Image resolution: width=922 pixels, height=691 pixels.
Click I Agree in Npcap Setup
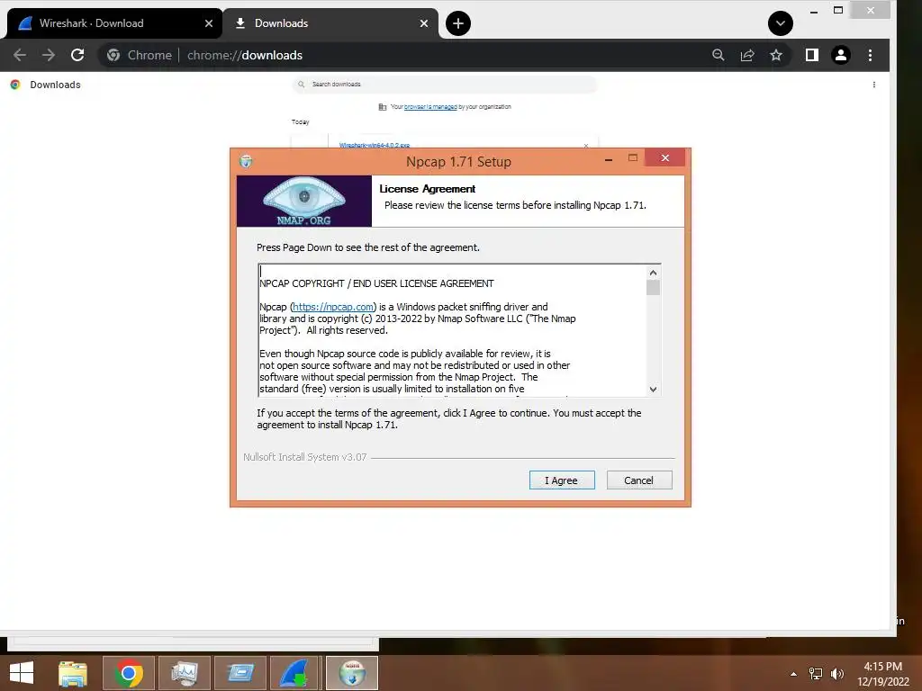click(562, 480)
